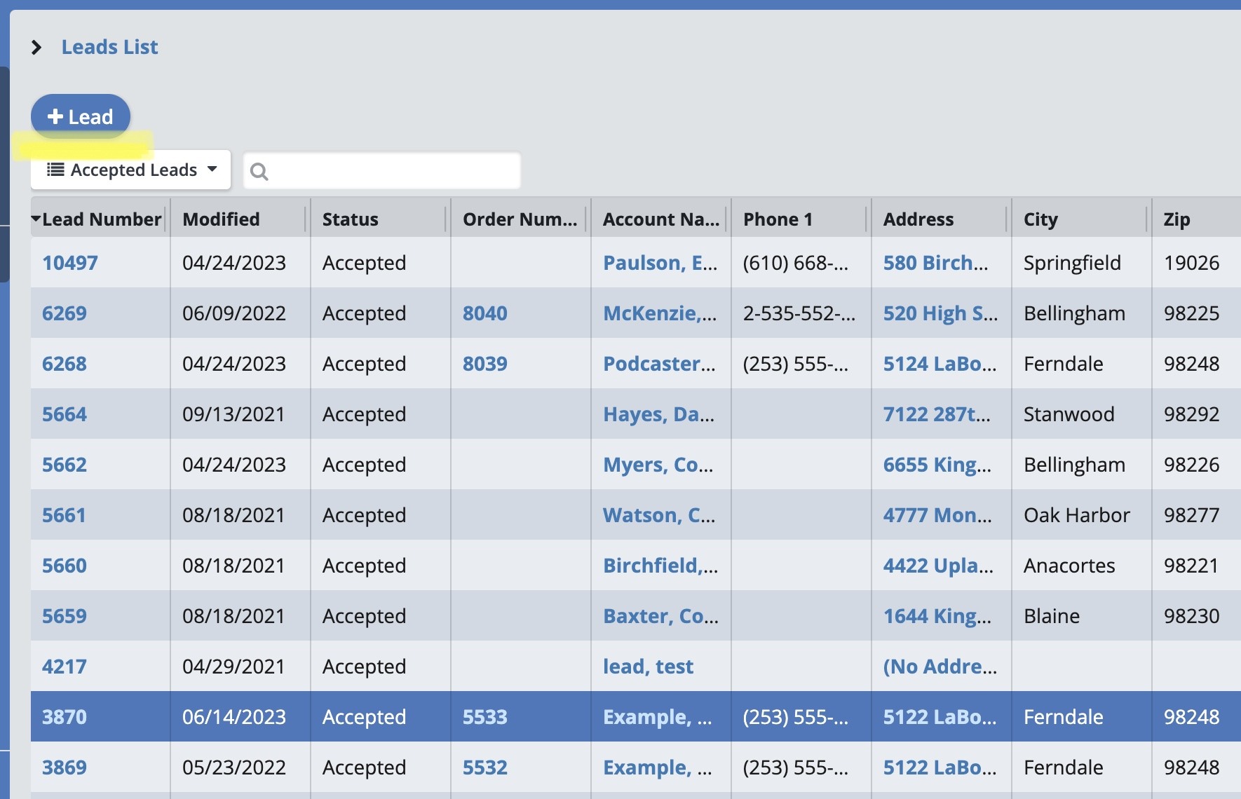
Task: Open order 5533 in highlighted row
Action: (x=484, y=717)
